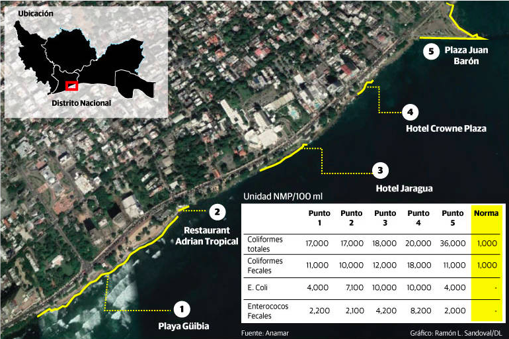Click the 'Punto 5' column header
The height and width of the screenshot is (339, 509).
pos(453,218)
